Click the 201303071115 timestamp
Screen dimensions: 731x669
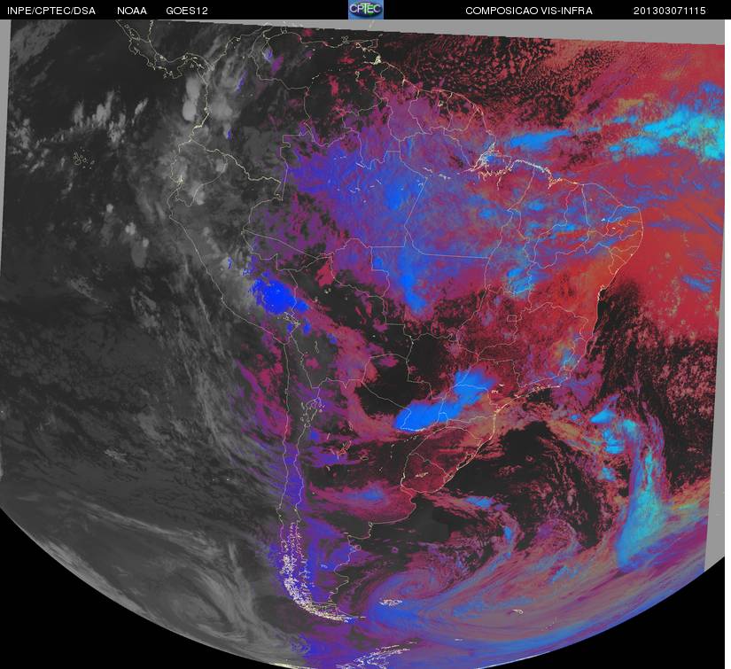(670, 11)
